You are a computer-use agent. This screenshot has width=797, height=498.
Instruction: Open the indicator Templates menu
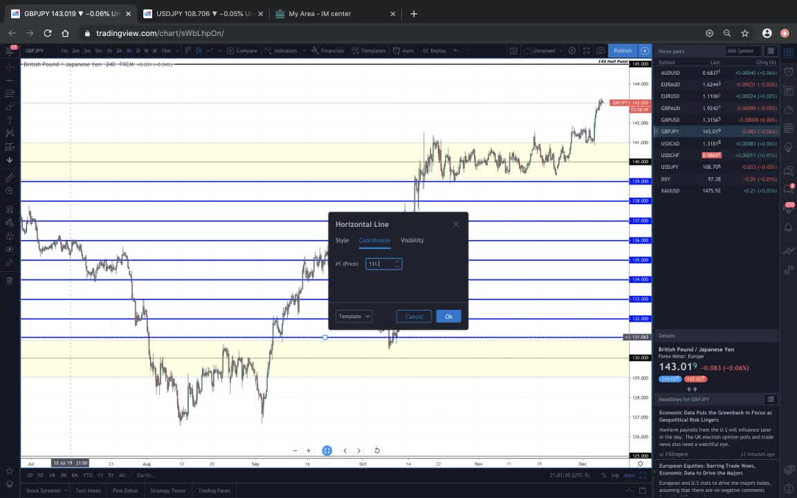pos(369,50)
